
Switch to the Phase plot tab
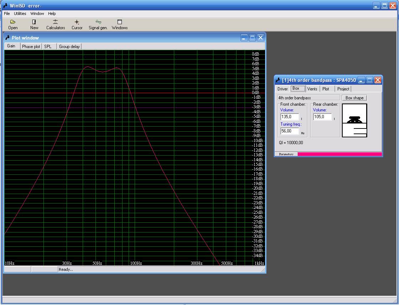31,47
